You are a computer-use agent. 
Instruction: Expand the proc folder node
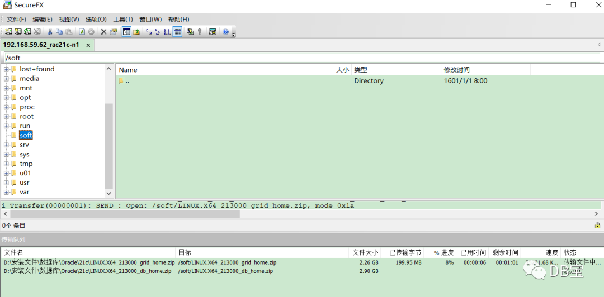pyautogui.click(x=6, y=107)
